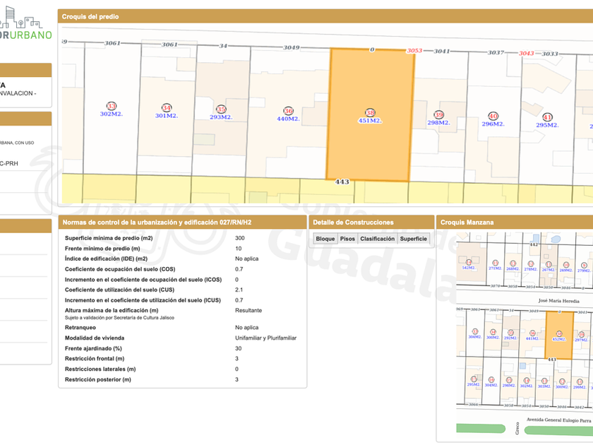Click the Superficie column header
Image resolution: width=593 pixels, height=445 pixels.
point(413,239)
